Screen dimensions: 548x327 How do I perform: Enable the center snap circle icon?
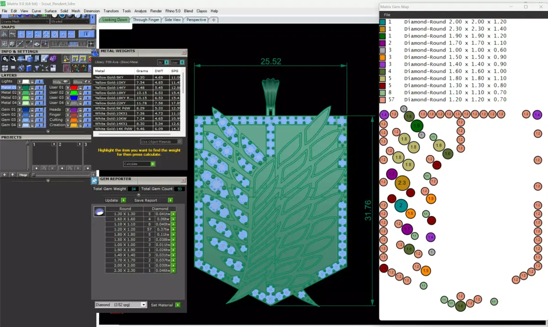(x=54, y=34)
